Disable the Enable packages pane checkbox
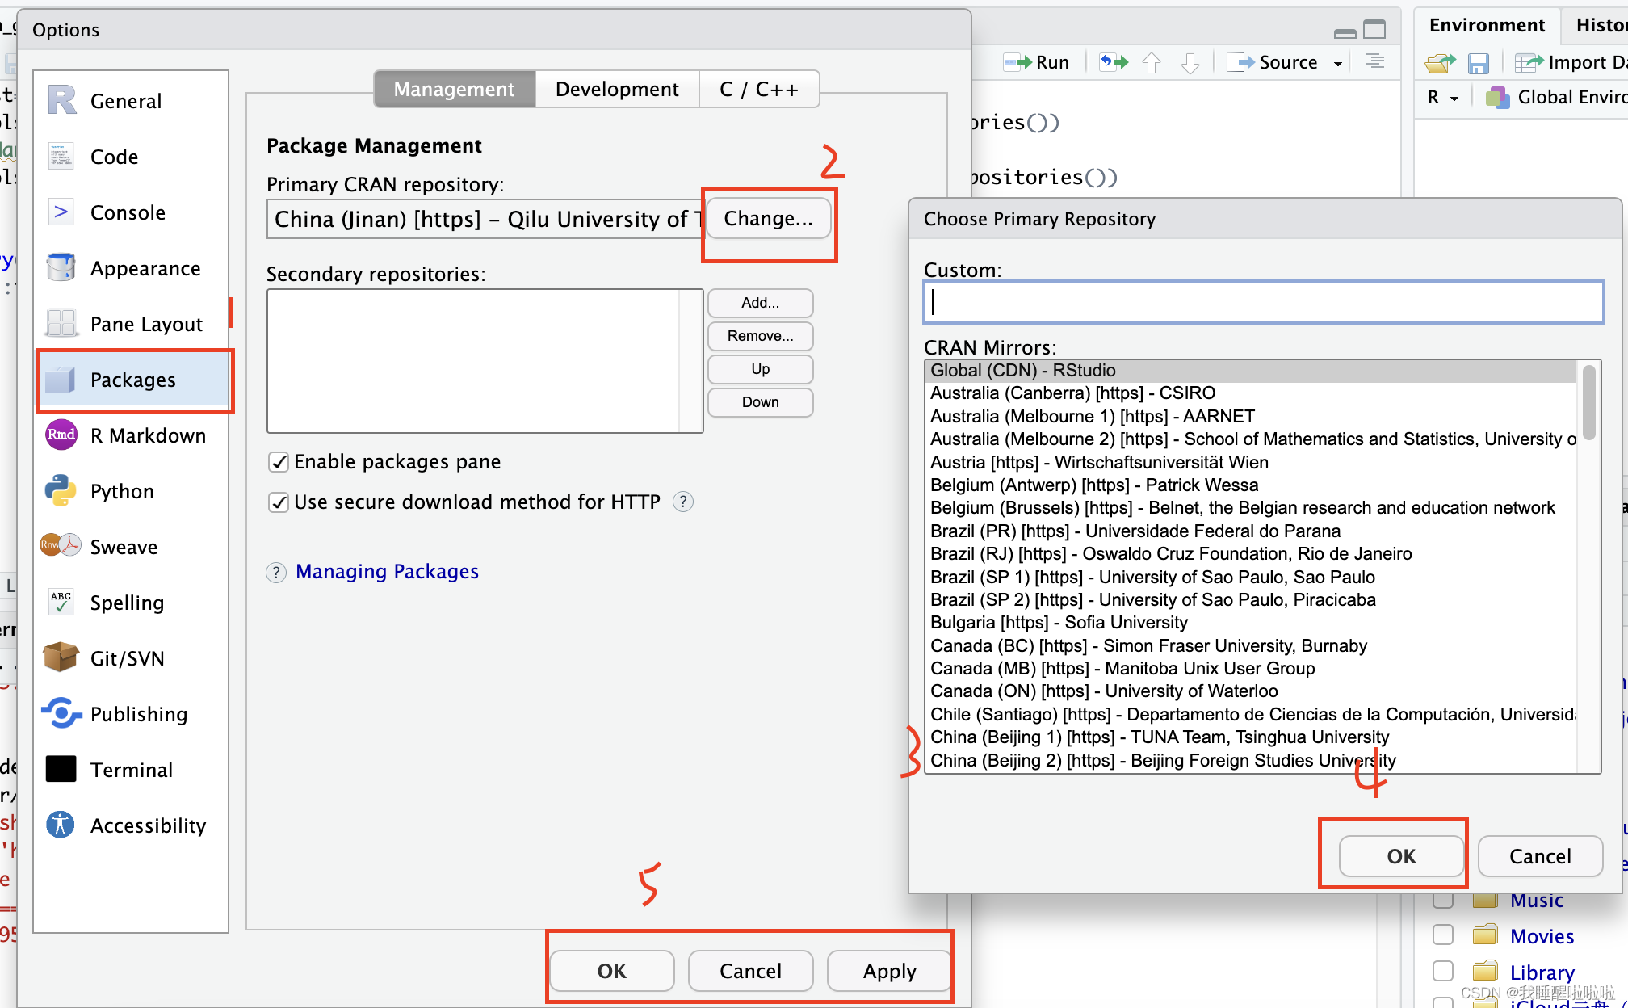 (x=278, y=461)
